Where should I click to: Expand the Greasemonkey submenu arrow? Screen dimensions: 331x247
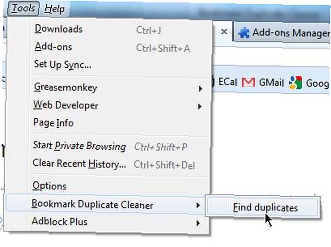pyautogui.click(x=200, y=89)
